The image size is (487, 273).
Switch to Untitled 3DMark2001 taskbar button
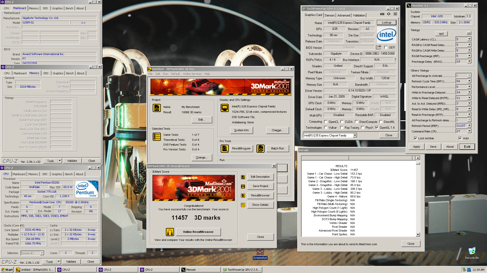[x=35, y=270]
